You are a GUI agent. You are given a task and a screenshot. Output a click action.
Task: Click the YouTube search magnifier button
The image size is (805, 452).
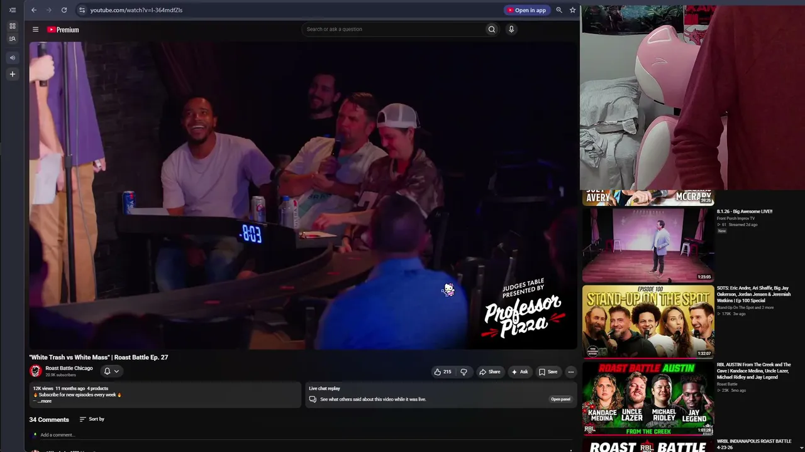[492, 29]
